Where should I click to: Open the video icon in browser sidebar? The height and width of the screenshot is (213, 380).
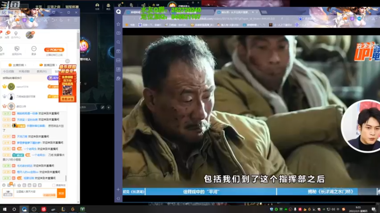pyautogui.click(x=118, y=51)
